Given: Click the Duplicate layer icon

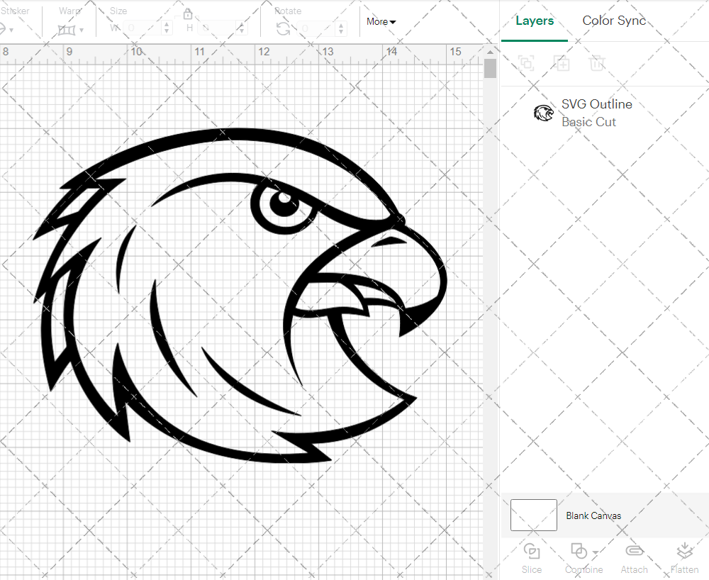Looking at the screenshot, I should tap(562, 63).
